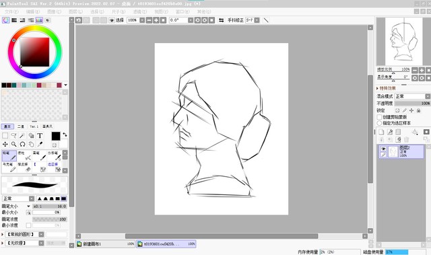Enable 创建剪贴蒙版 checkbox

coord(379,117)
